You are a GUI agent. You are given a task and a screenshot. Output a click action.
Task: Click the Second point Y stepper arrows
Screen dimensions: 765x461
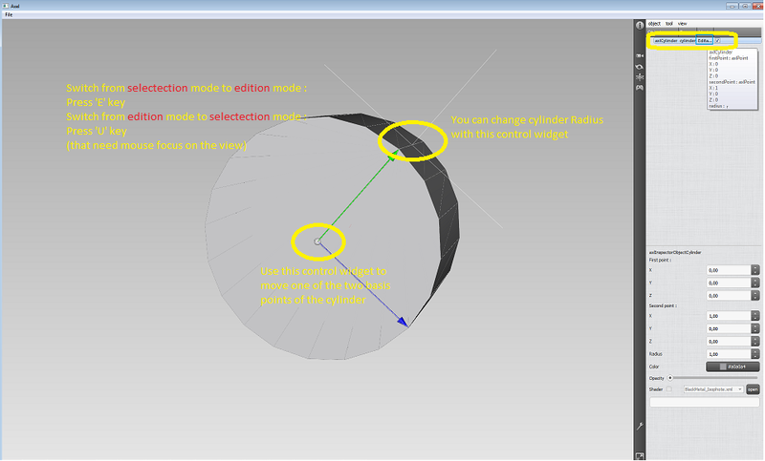(x=755, y=328)
